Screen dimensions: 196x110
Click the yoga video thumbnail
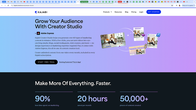point(113,40)
